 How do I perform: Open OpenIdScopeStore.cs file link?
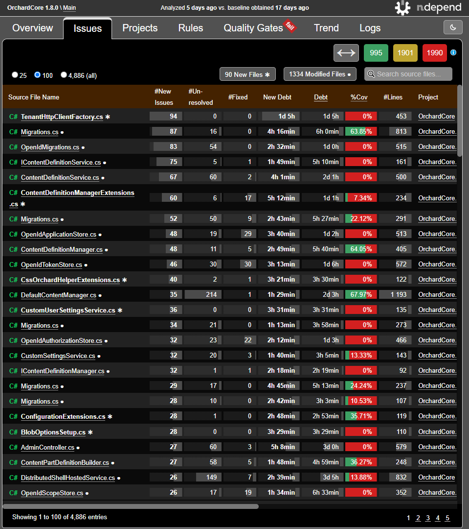(52, 493)
